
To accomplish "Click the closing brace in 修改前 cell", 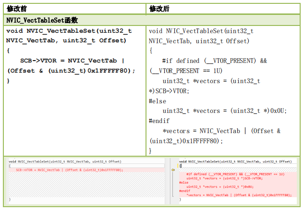I will click(x=8, y=81).
